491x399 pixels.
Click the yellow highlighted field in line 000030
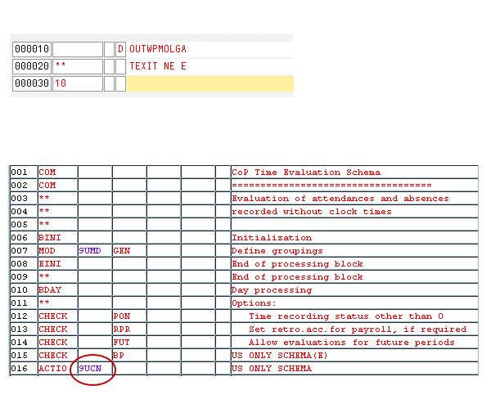pyautogui.click(x=209, y=83)
